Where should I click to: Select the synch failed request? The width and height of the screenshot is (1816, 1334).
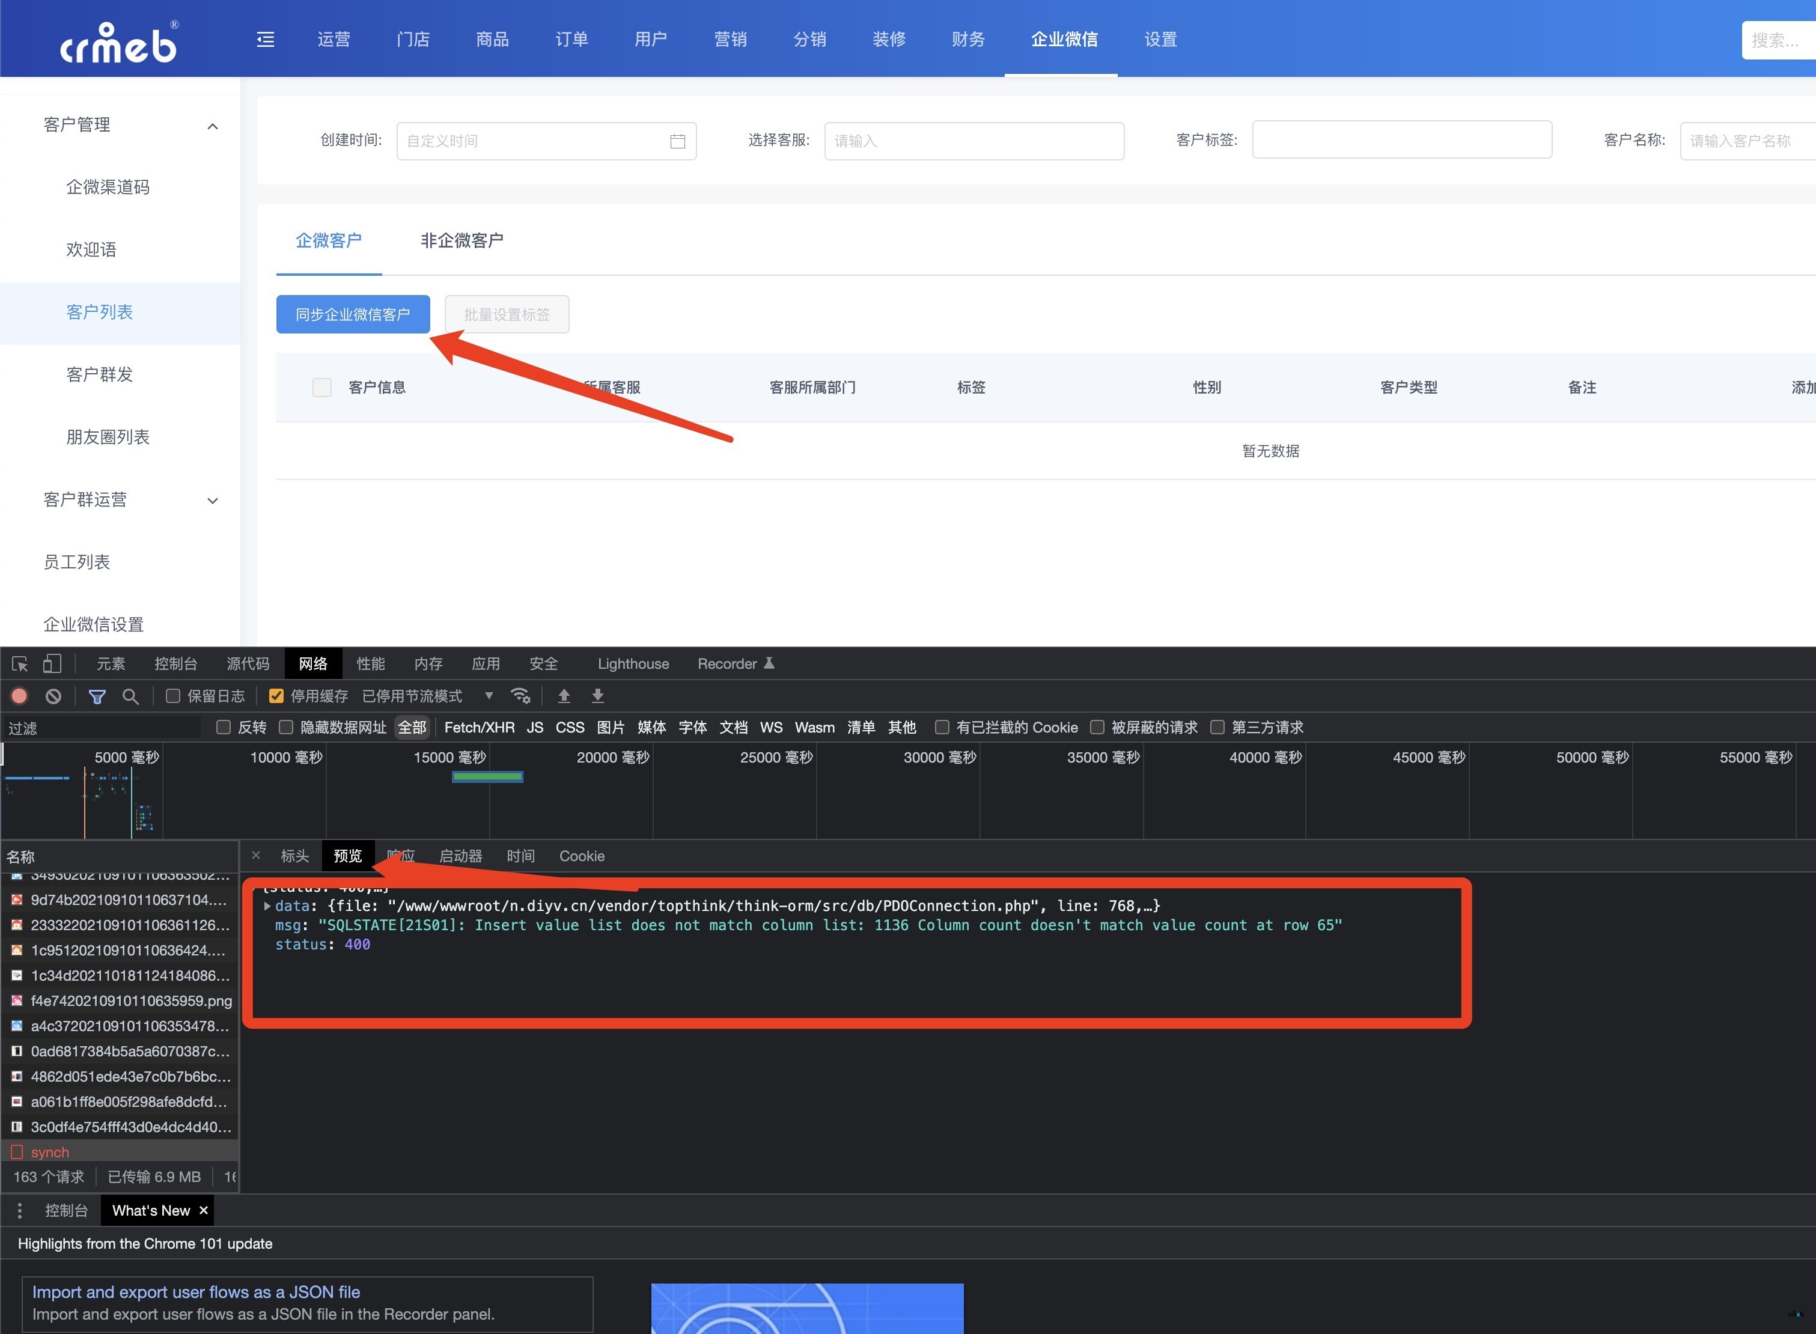tap(120, 1153)
